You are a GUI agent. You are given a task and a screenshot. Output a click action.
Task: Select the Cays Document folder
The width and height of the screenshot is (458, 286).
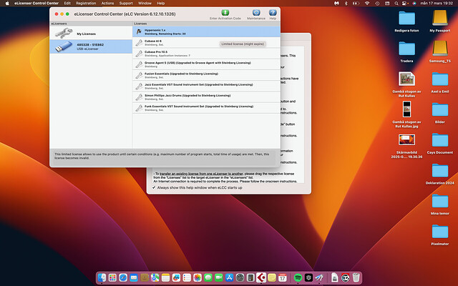point(440,140)
